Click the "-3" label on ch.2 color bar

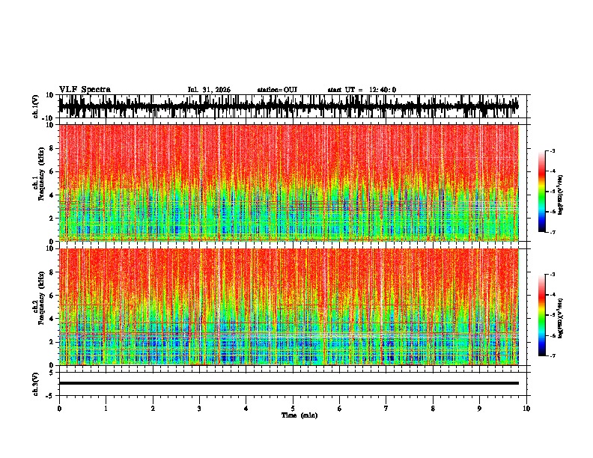click(x=552, y=275)
